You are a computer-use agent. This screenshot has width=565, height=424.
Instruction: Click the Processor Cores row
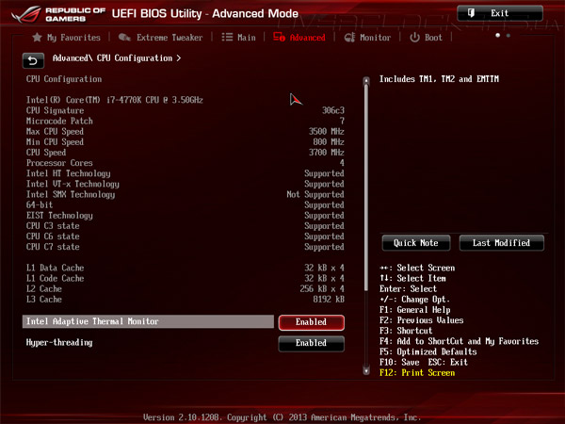point(185,163)
